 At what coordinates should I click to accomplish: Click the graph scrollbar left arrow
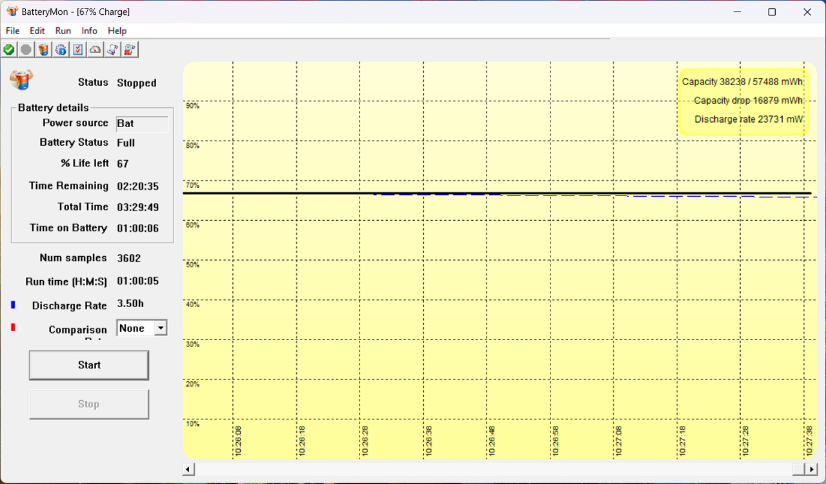coord(188,469)
